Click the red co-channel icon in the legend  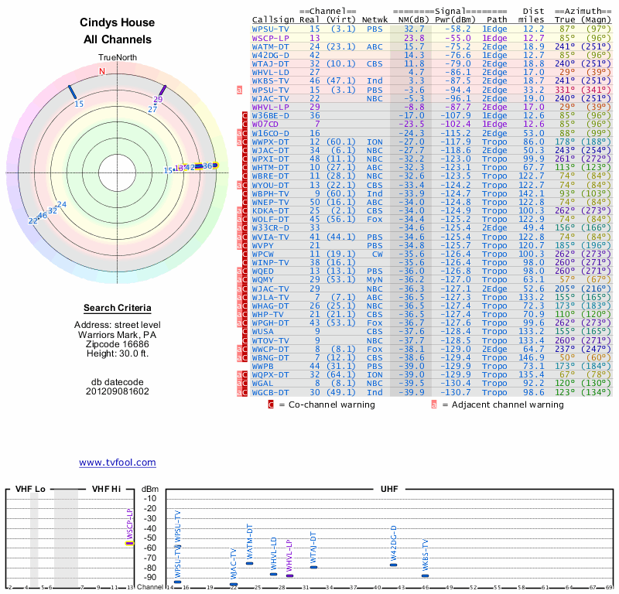pos(271,404)
